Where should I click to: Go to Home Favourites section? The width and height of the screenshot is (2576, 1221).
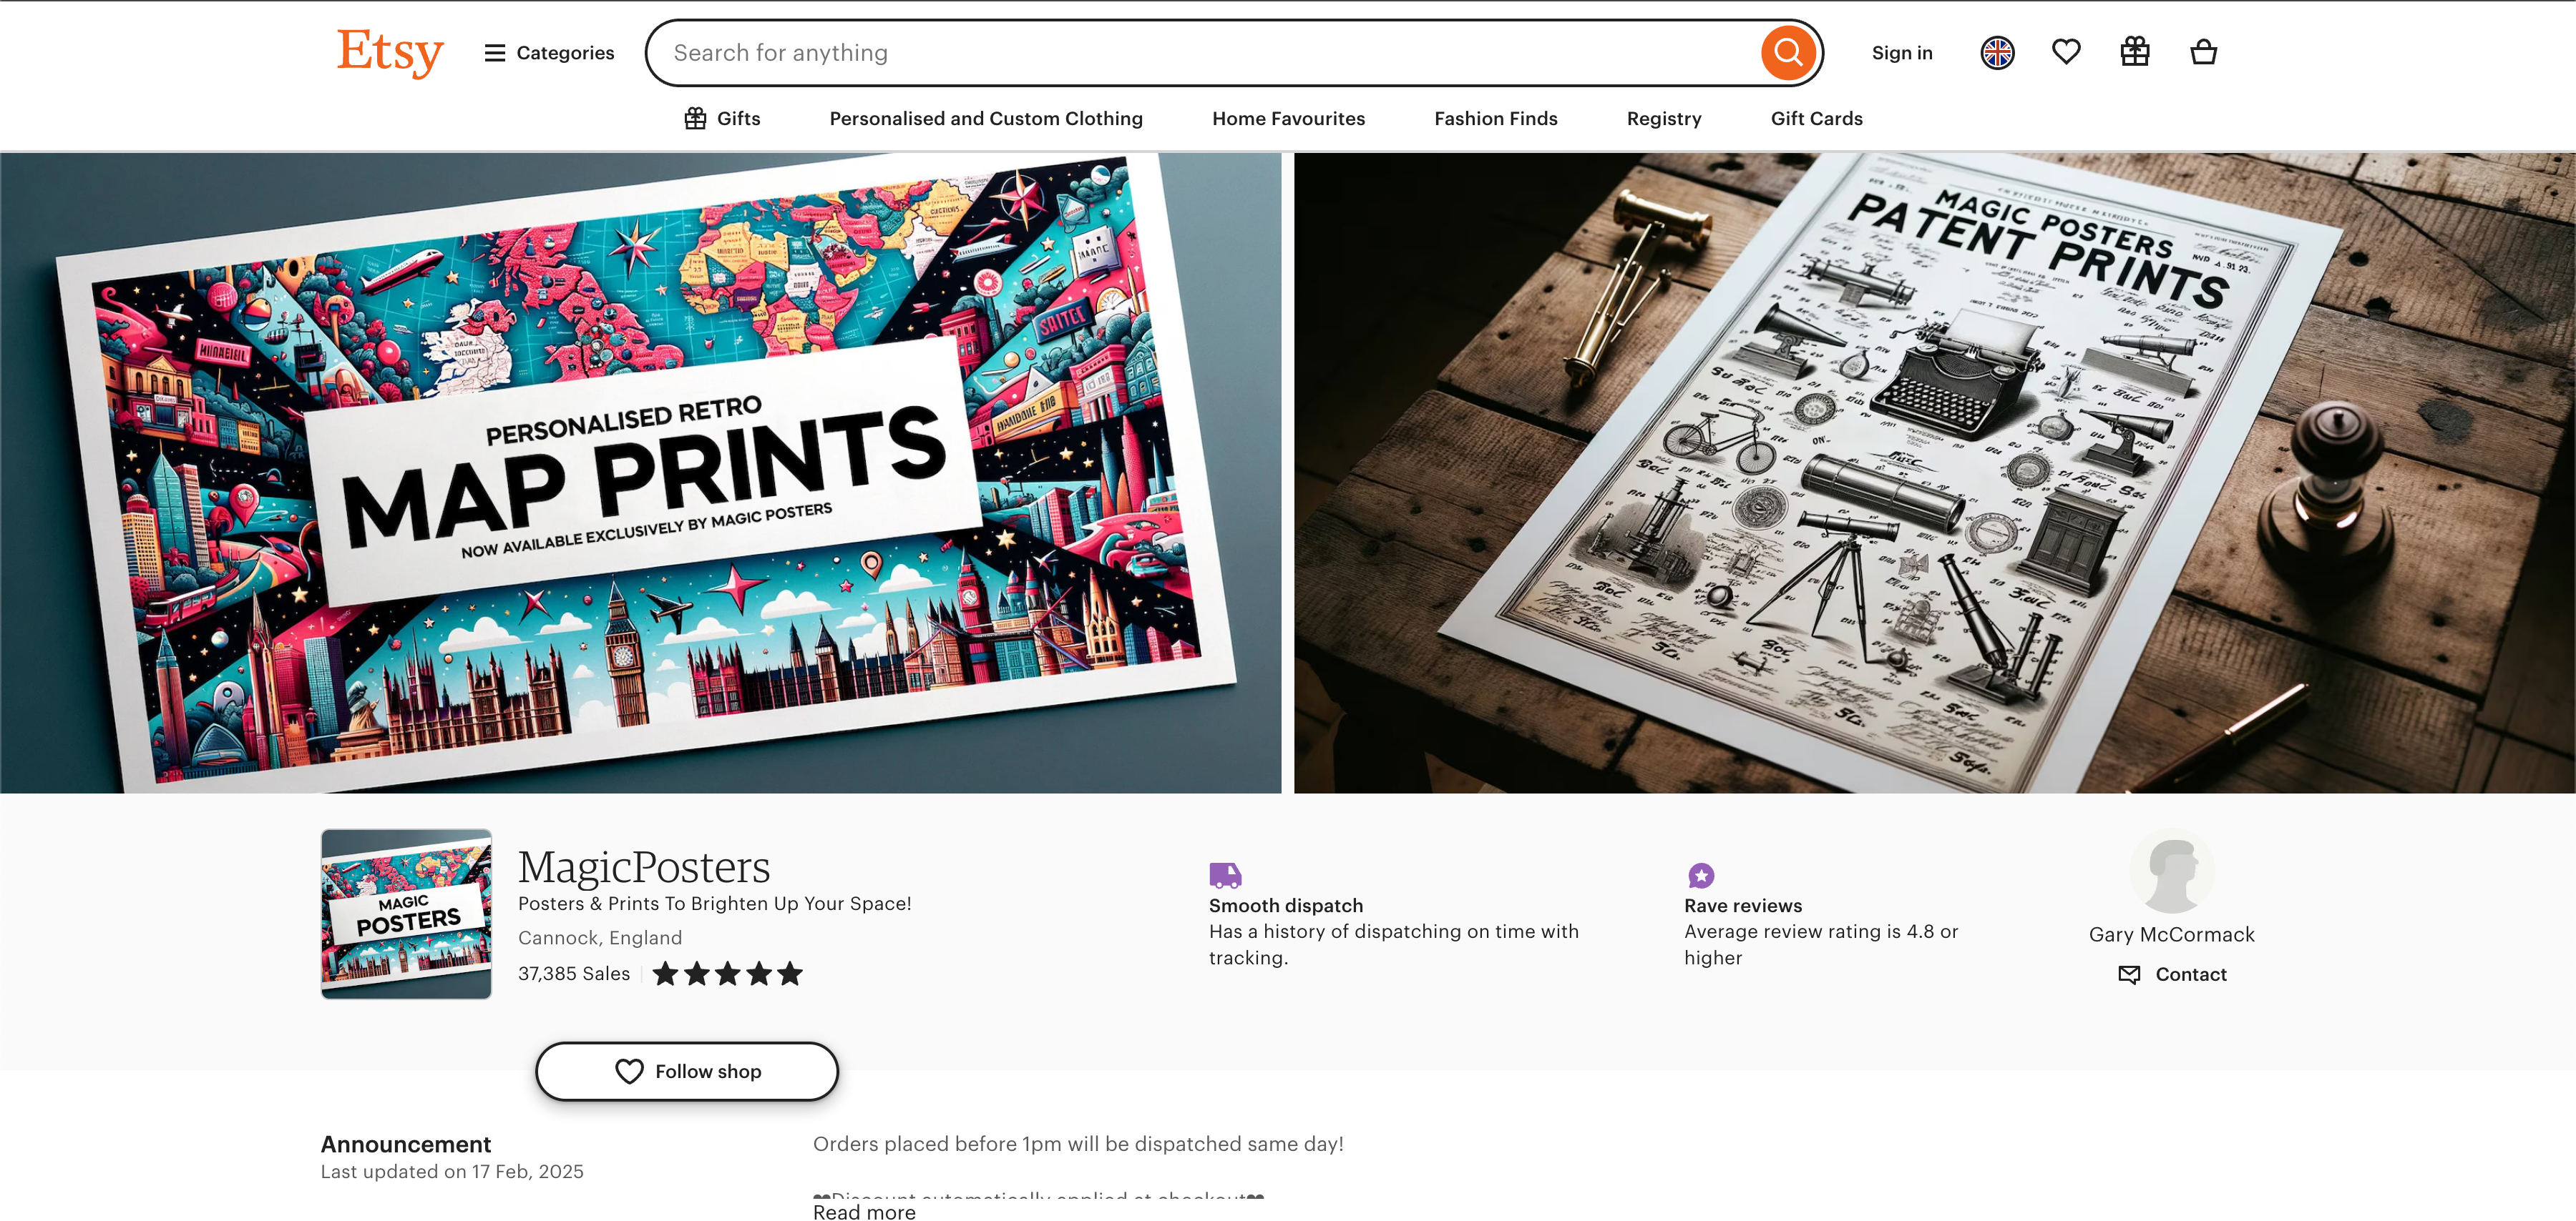1288,119
